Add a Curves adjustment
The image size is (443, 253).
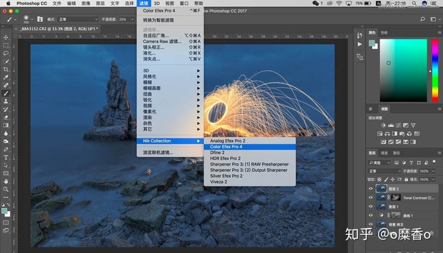[x=398, y=125]
